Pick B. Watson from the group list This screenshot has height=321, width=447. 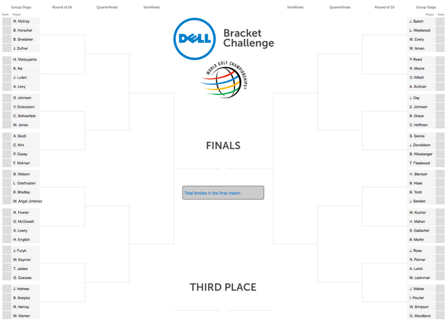click(26, 174)
